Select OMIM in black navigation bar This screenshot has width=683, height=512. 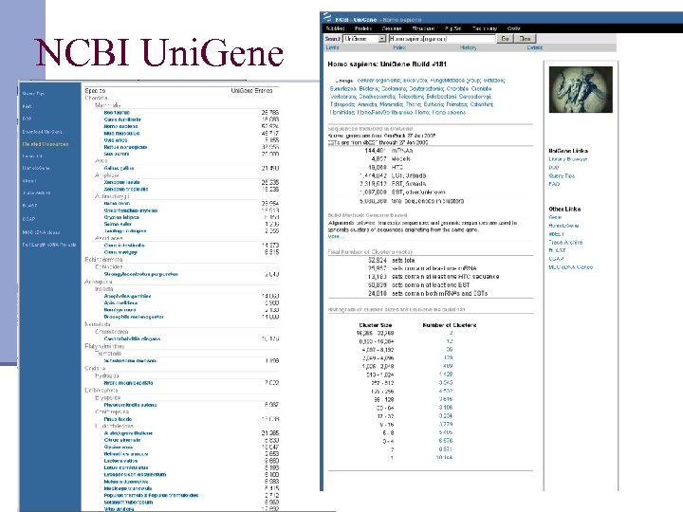514,28
